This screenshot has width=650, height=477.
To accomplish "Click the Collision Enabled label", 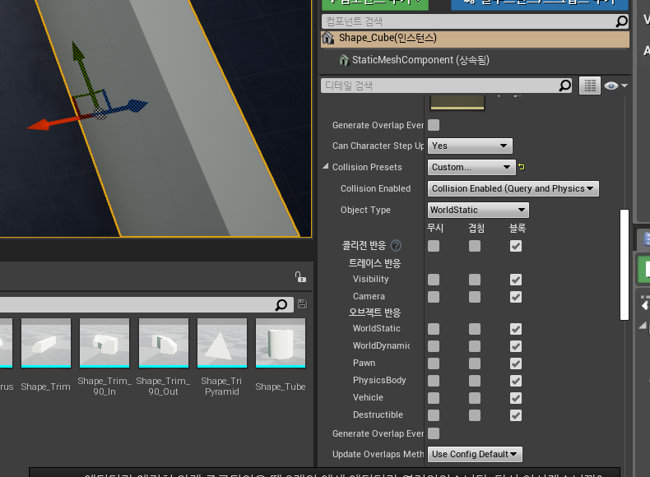I will (375, 188).
